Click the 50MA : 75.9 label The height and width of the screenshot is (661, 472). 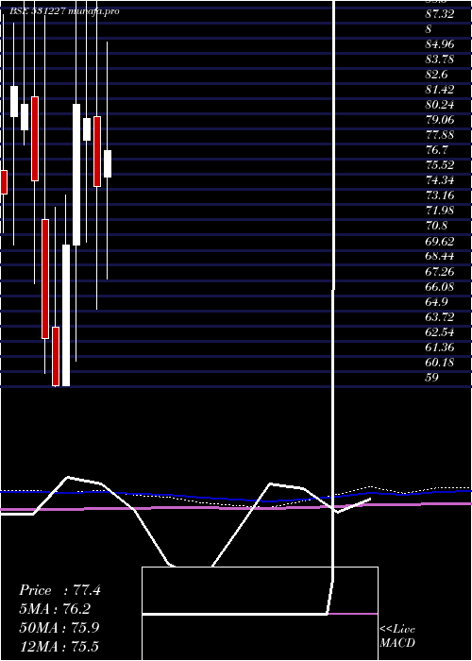click(59, 628)
